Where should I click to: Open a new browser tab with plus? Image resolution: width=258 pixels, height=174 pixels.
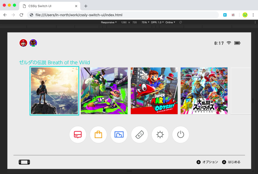pos(86,6)
